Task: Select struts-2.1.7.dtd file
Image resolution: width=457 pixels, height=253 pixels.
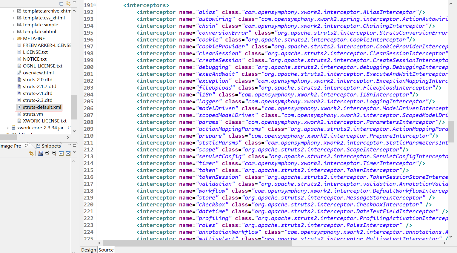Action: (40, 87)
